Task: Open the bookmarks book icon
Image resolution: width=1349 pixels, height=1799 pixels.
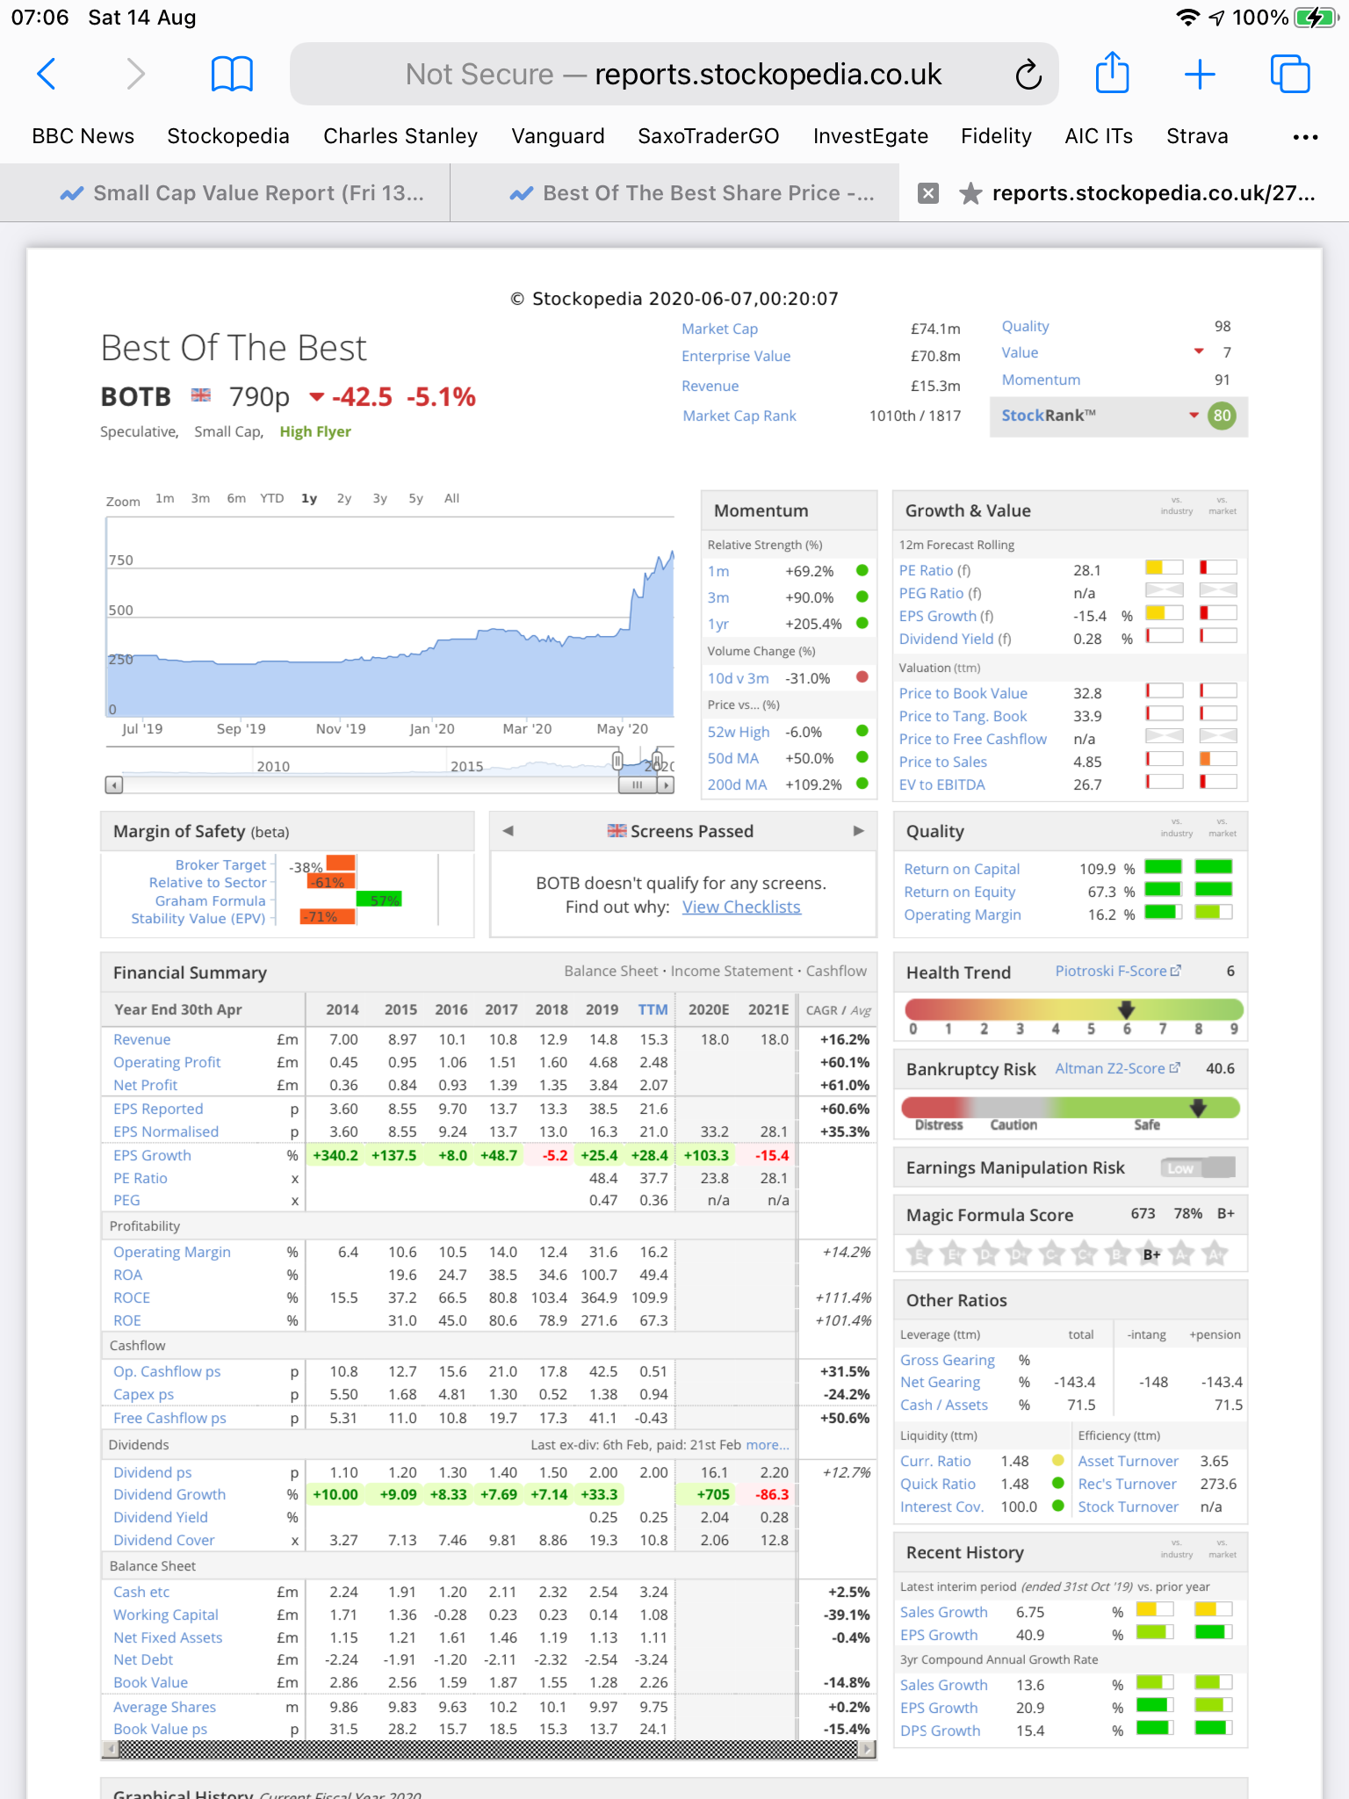Action: coord(232,74)
